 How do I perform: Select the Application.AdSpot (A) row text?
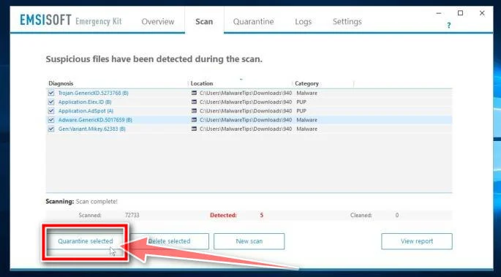(86, 111)
